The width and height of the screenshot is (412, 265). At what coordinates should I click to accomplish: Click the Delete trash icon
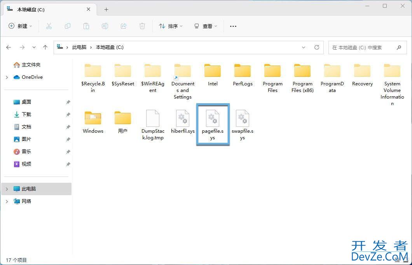click(x=142, y=26)
